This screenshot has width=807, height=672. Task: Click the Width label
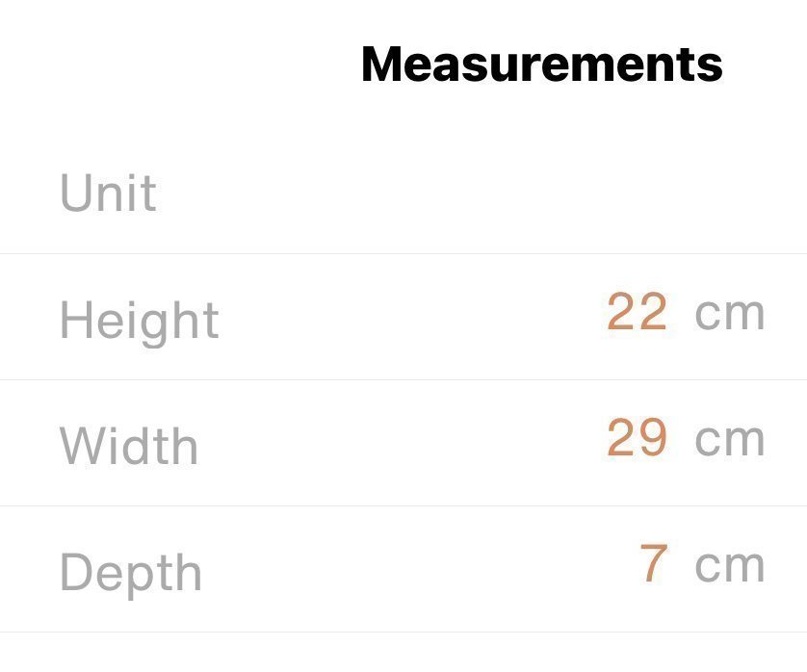129,445
